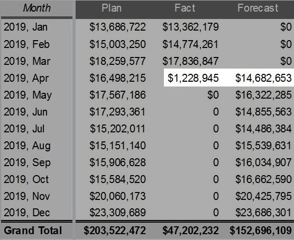The width and height of the screenshot is (294, 240).
Task: Select the 2019, Jan row label
Action: click(25, 27)
